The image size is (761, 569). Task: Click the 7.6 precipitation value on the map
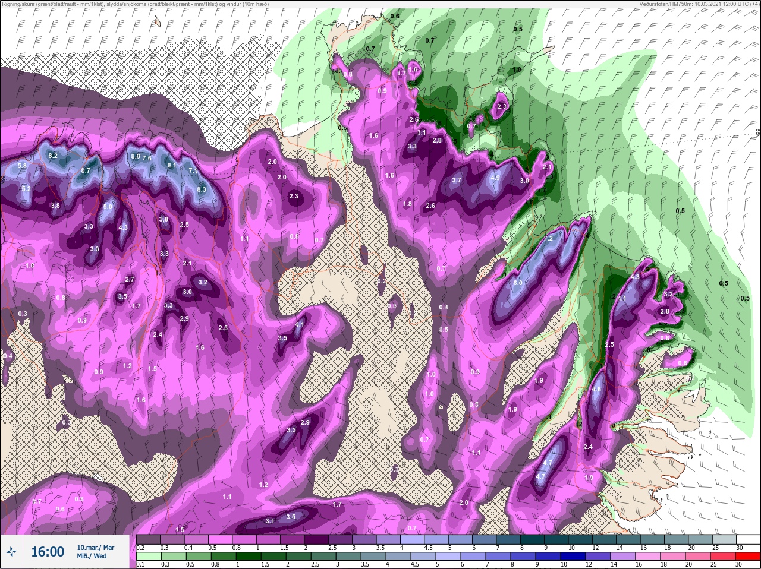[147, 158]
